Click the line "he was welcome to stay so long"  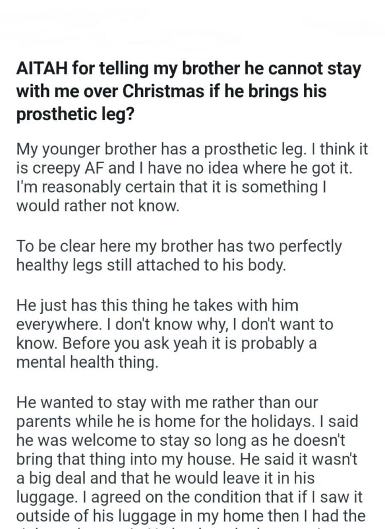[182, 440]
